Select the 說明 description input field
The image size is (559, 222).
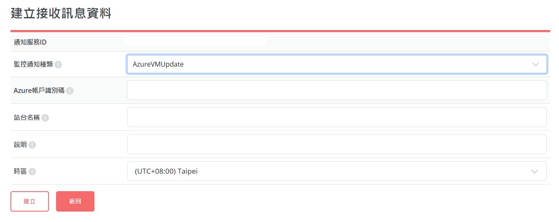337,144
